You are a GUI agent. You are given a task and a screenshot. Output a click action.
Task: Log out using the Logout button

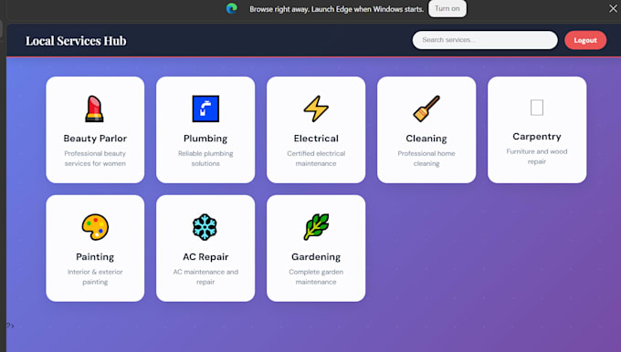pyautogui.click(x=585, y=40)
